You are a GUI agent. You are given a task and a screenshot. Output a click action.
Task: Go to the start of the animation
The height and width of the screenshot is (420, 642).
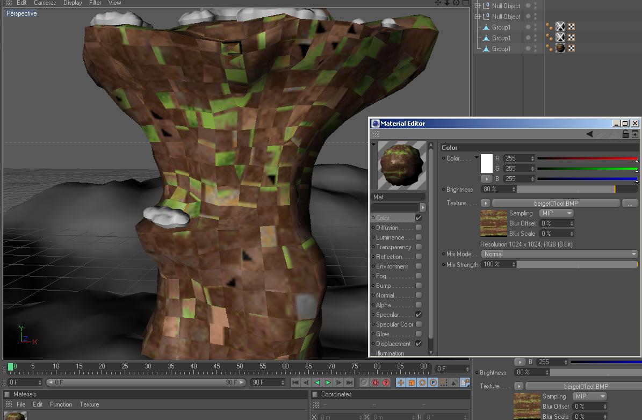coord(295,382)
